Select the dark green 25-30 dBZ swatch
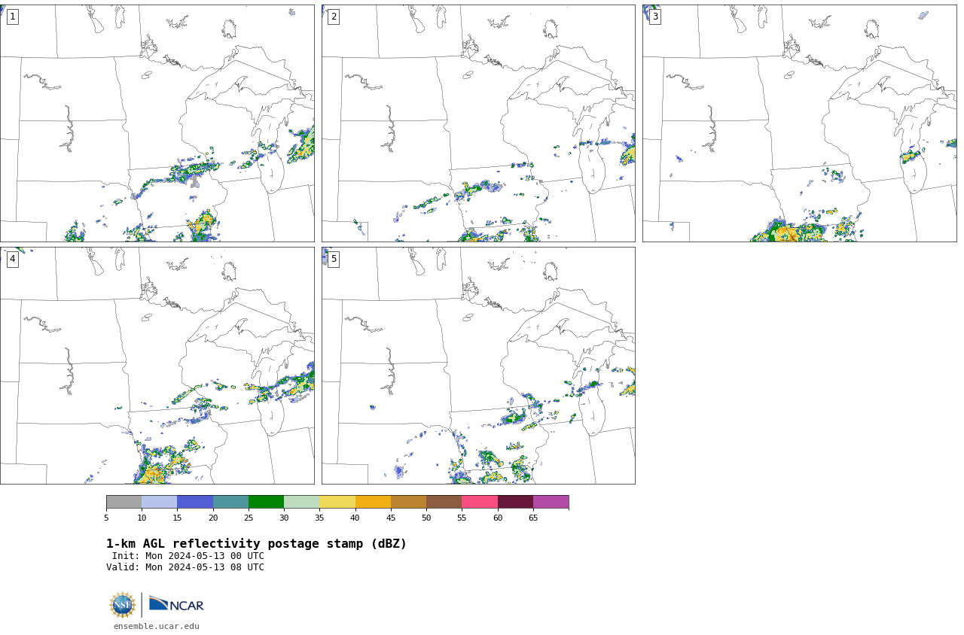Viewport: 964px width, 635px height. [266, 502]
